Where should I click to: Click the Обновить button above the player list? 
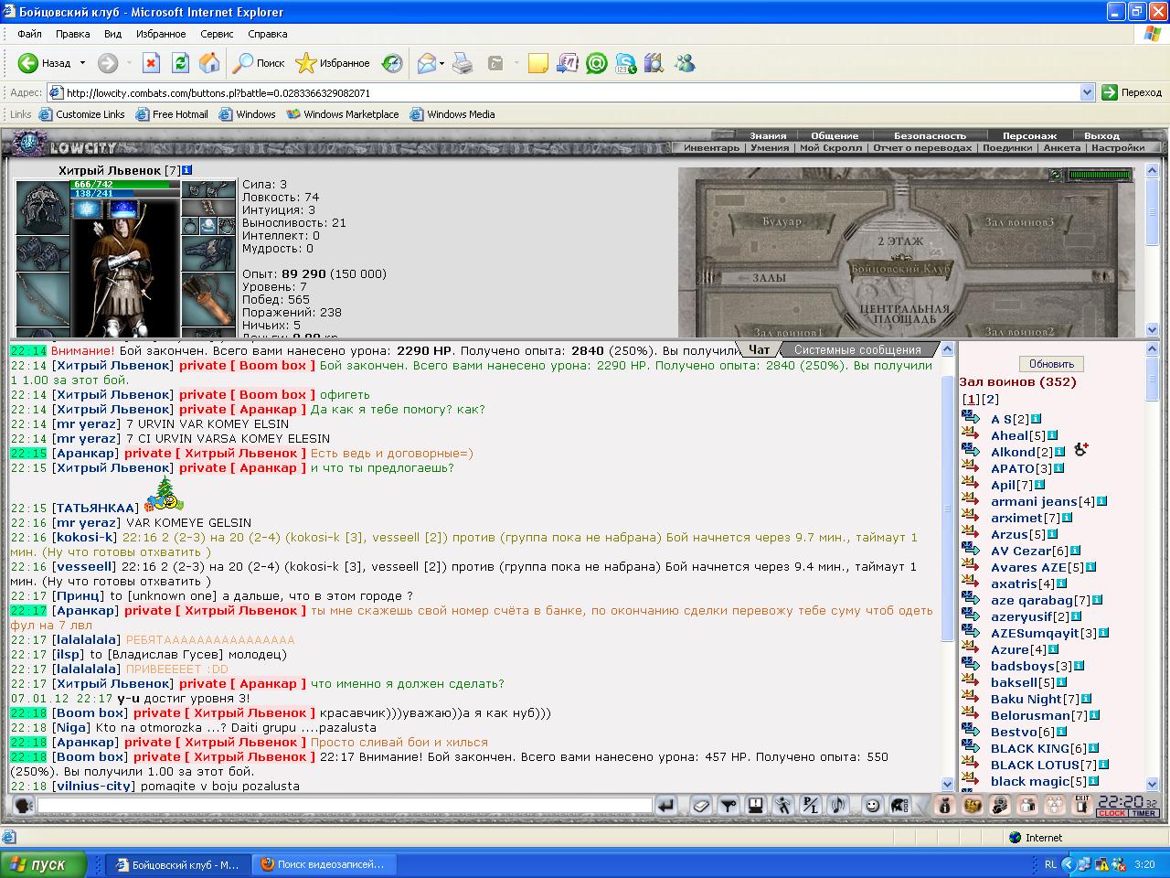click(x=1051, y=363)
